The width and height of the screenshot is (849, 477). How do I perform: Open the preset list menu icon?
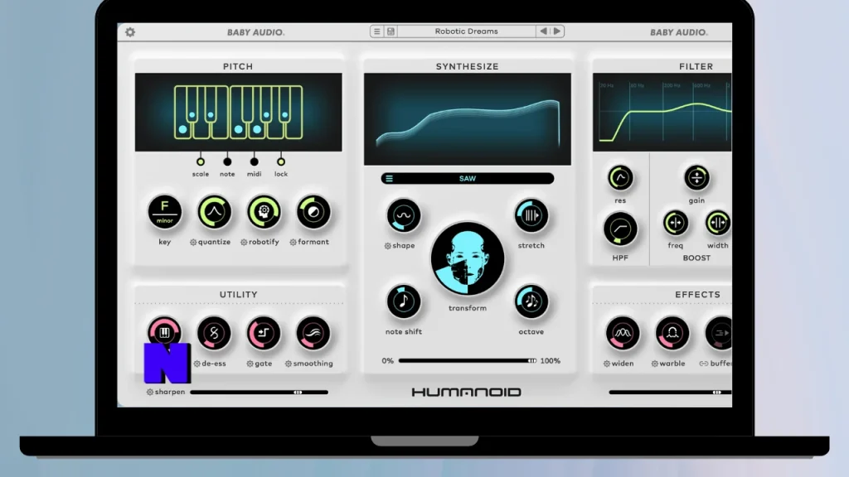pos(376,31)
